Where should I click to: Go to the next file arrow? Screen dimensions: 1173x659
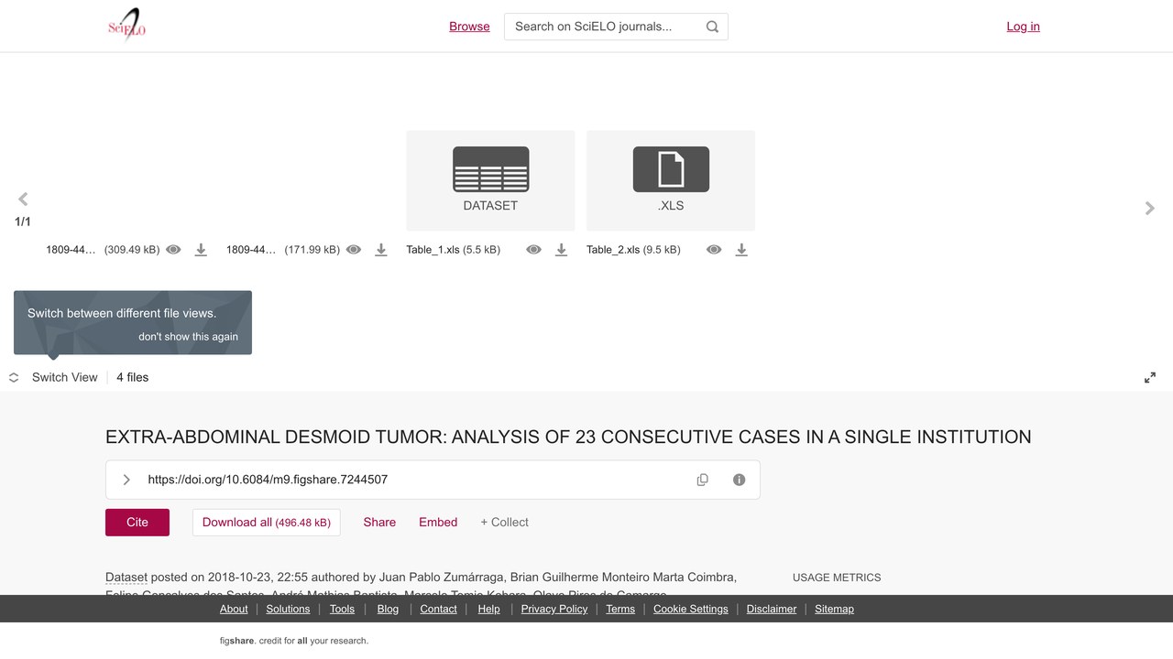pos(1150,209)
